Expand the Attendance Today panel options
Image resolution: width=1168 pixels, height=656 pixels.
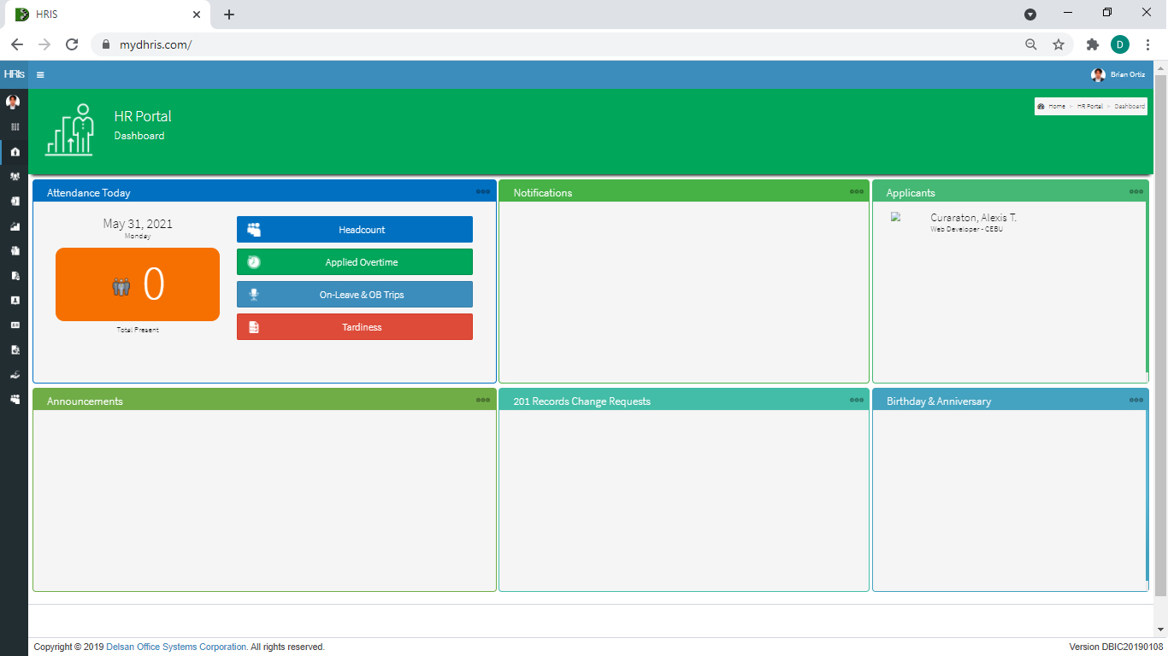[x=483, y=192]
